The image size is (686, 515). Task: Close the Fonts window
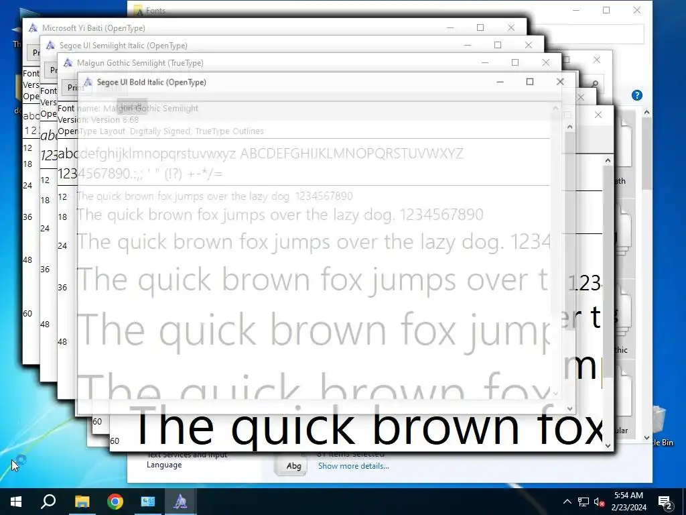pyautogui.click(x=637, y=10)
